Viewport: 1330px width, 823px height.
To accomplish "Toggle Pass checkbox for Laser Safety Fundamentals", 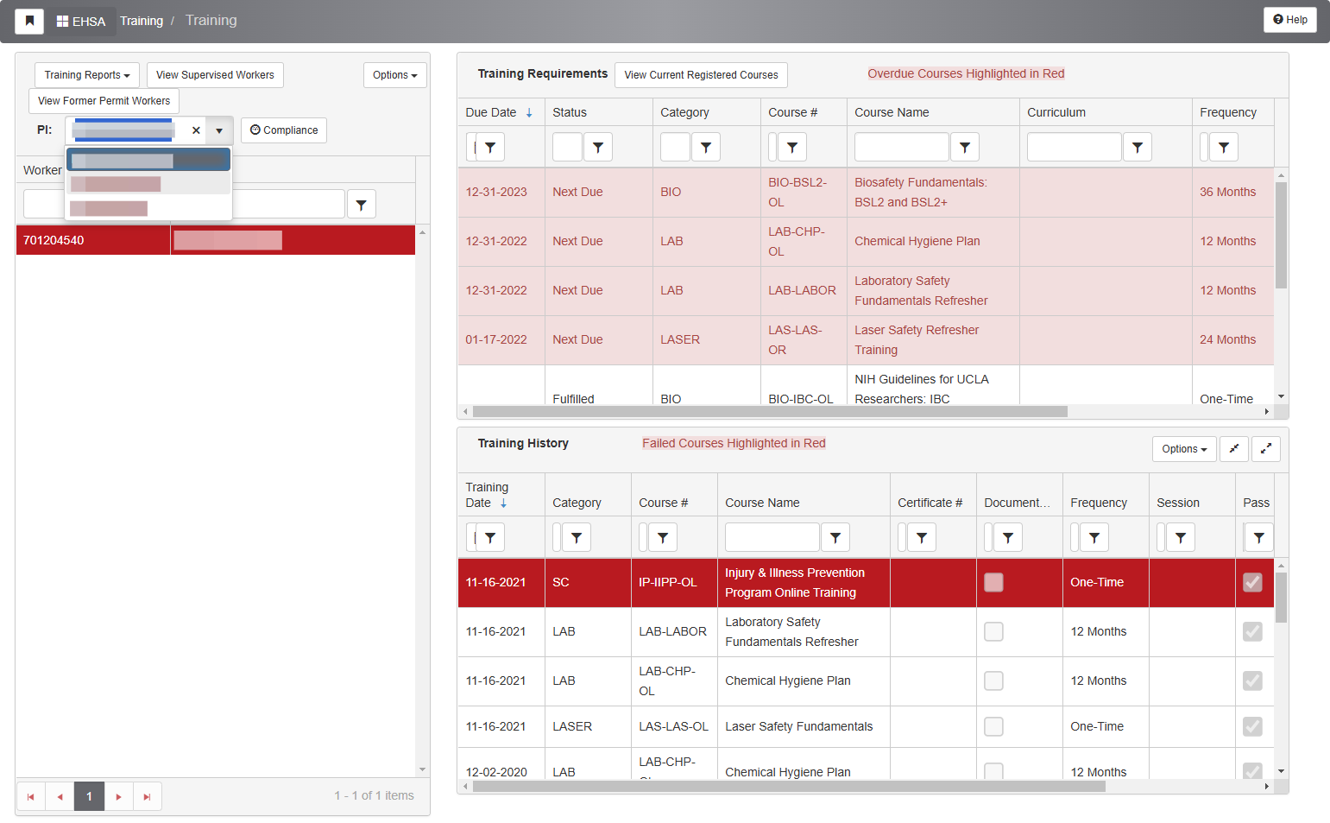I will point(1252,726).
